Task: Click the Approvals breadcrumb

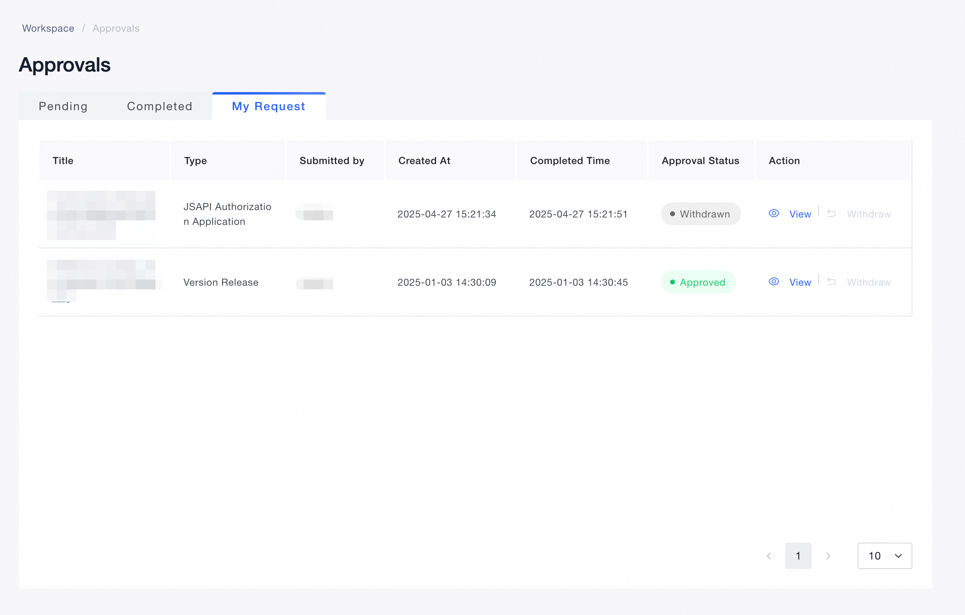Action: tap(116, 28)
